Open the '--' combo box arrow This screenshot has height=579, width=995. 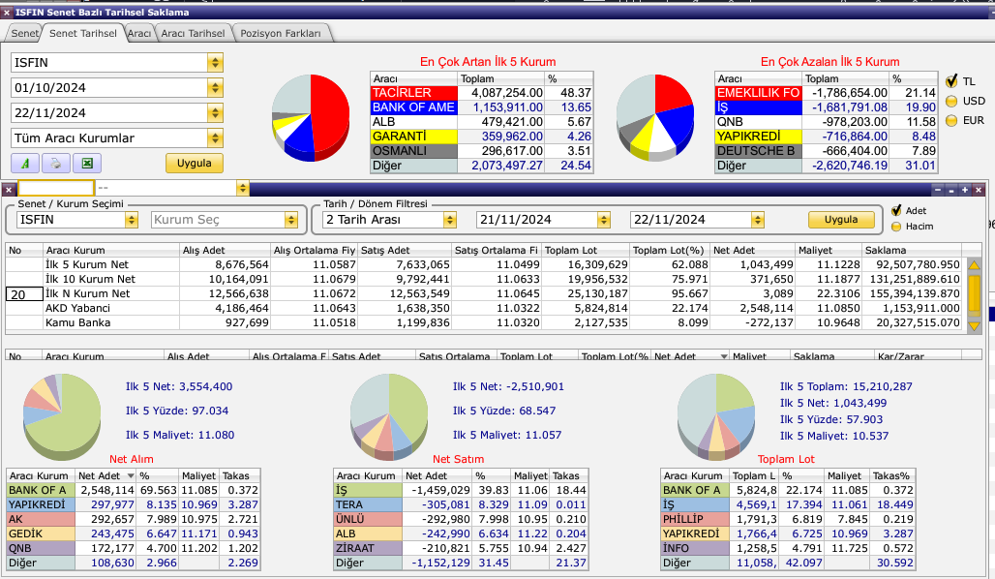coord(242,188)
